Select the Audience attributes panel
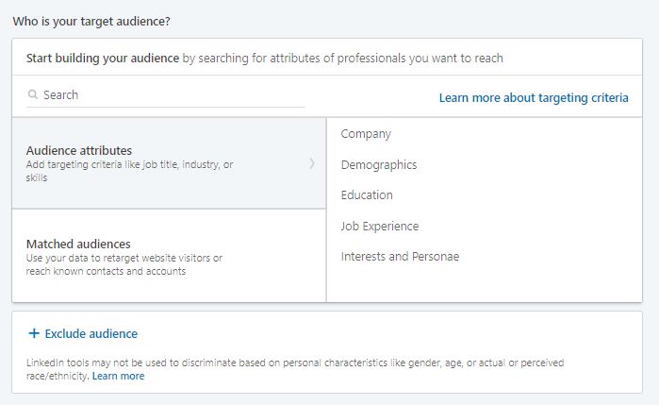Image resolution: width=659 pixels, height=405 pixels. (169, 163)
